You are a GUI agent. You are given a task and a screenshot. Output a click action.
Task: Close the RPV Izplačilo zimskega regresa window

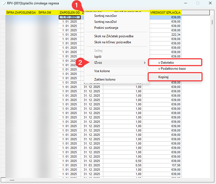(x=210, y=3)
